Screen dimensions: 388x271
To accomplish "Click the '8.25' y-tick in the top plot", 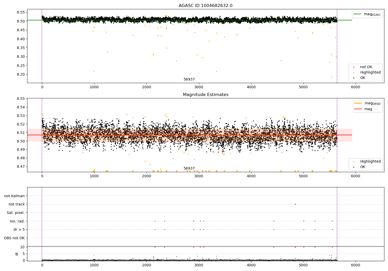I will click(x=20, y=66).
